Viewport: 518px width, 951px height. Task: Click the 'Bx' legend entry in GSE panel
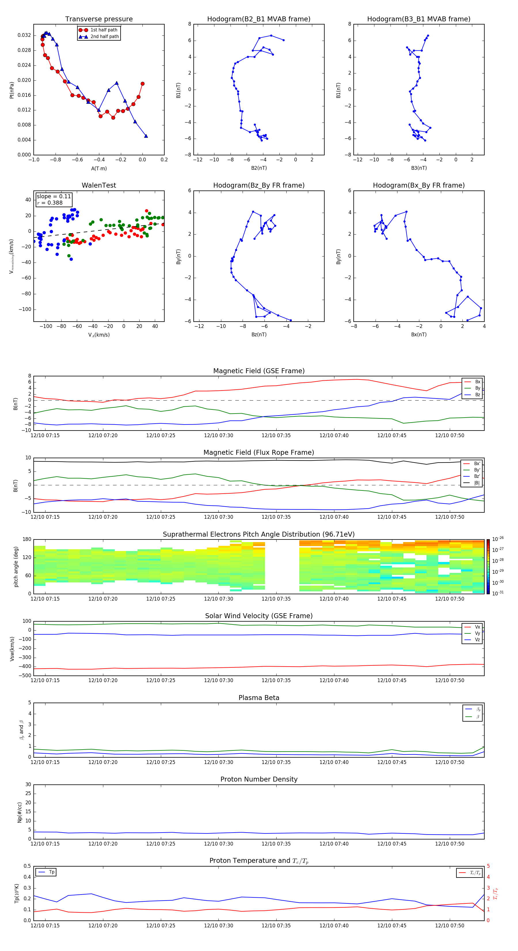pyautogui.click(x=472, y=382)
